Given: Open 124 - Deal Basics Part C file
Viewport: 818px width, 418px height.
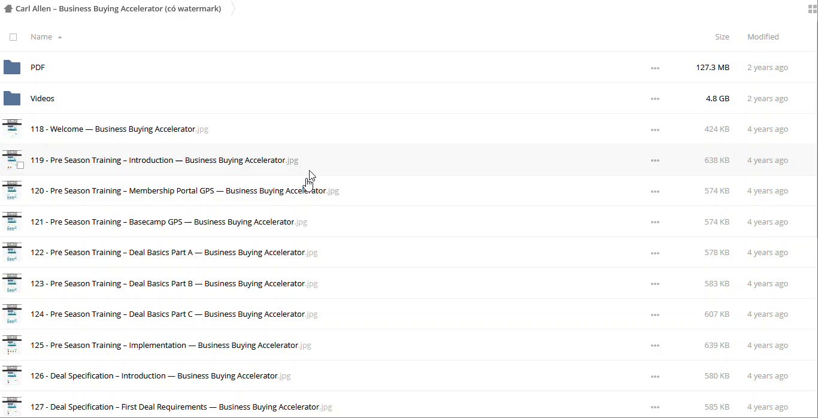Looking at the screenshot, I should (x=174, y=314).
